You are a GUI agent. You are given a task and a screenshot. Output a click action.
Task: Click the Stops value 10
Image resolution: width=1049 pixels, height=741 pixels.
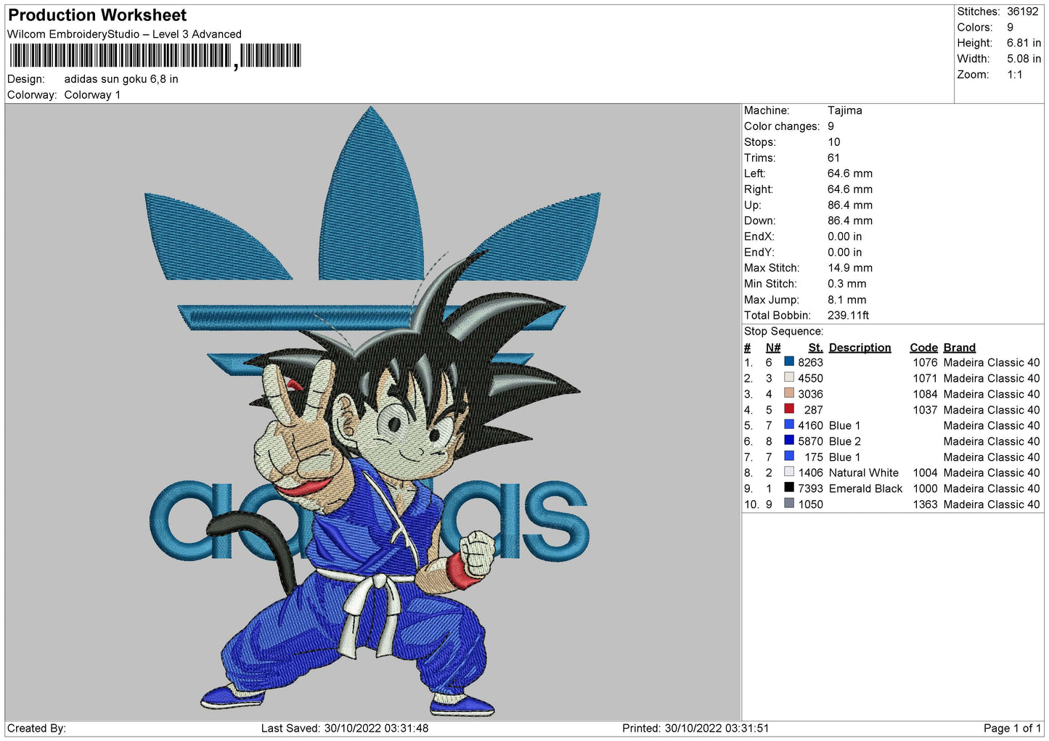[834, 142]
